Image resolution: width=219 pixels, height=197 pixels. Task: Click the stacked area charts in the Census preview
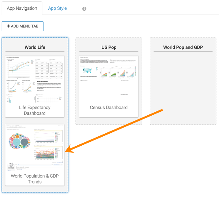click(113, 73)
